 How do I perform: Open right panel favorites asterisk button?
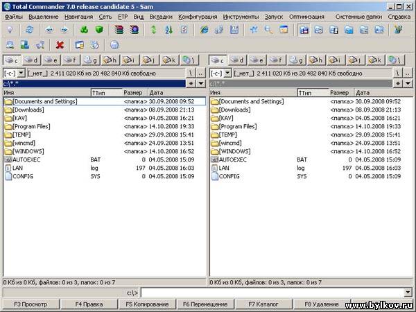coord(398,84)
